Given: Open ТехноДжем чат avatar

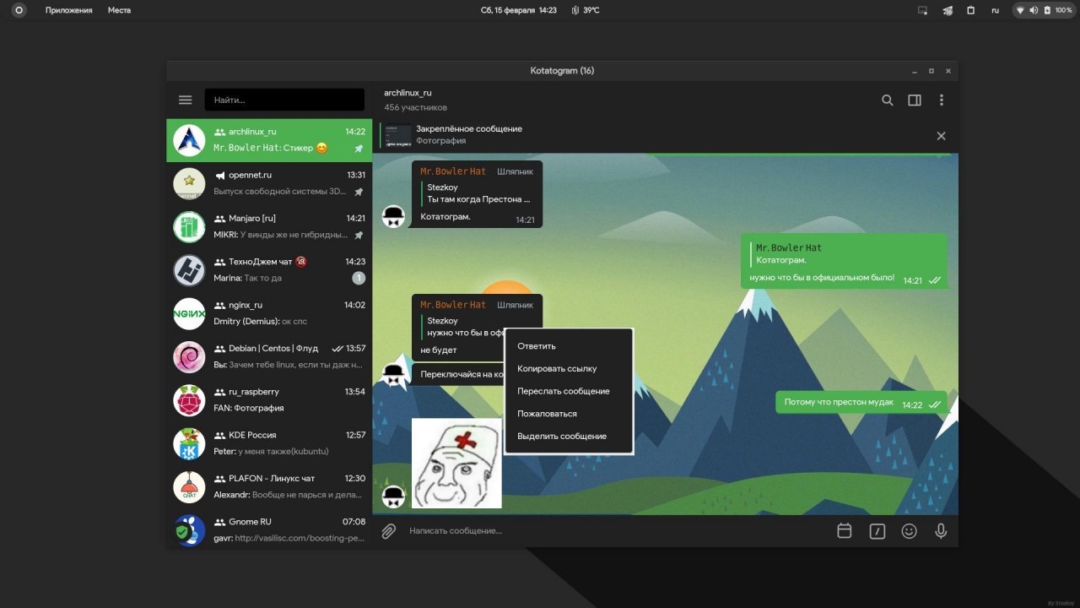Looking at the screenshot, I should click(189, 270).
